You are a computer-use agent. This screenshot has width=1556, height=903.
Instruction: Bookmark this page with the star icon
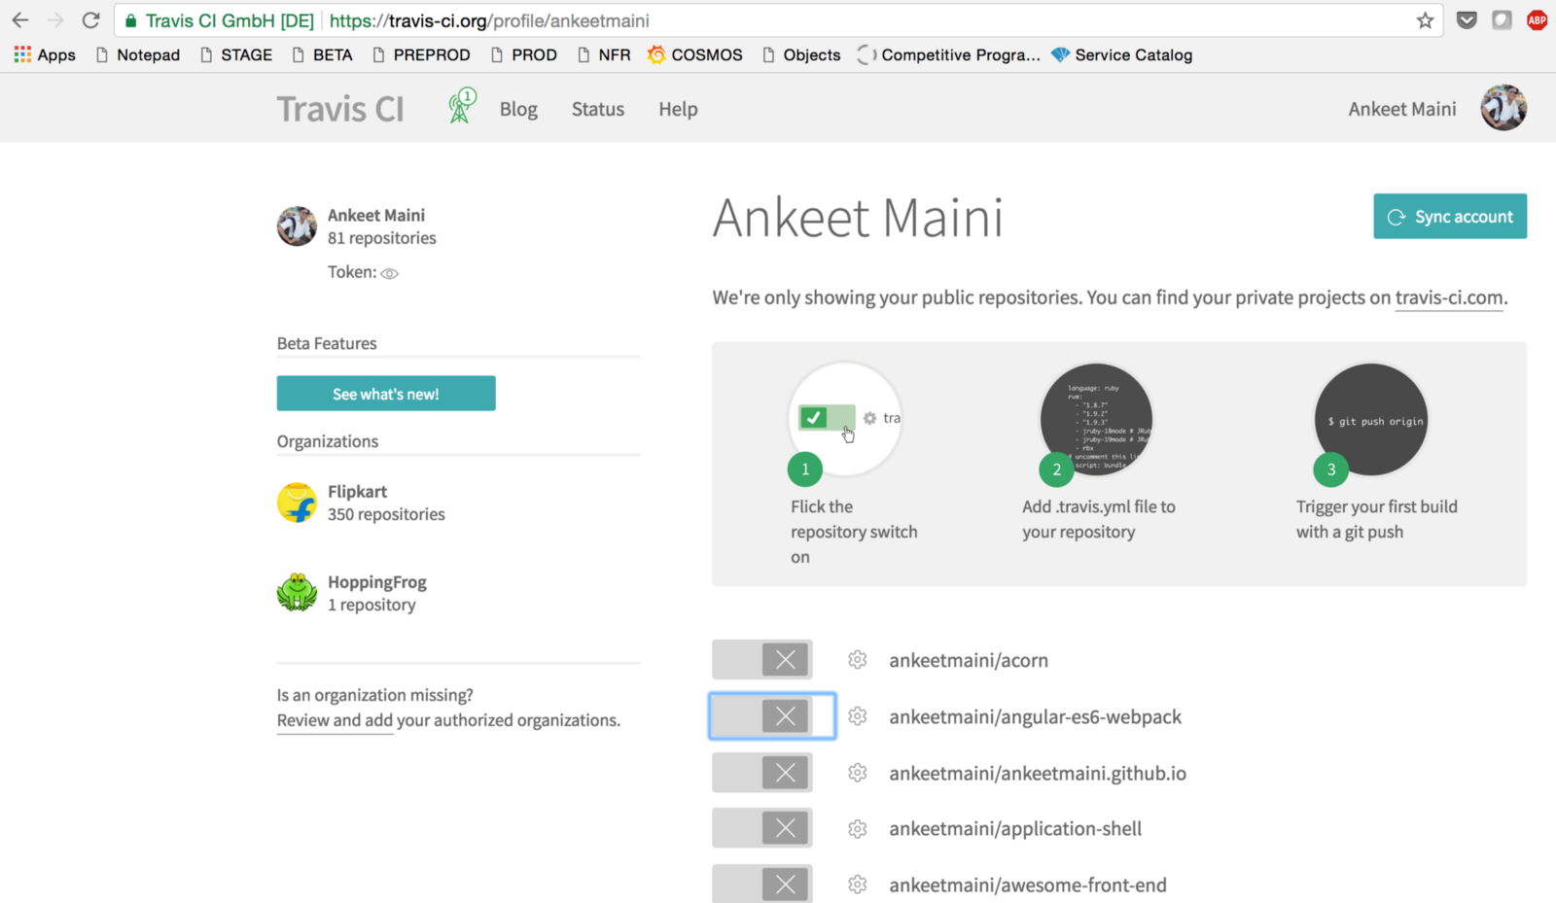1425,20
